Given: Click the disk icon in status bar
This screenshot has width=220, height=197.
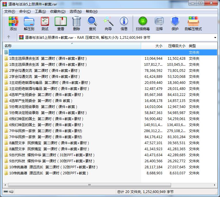Looking at the screenshot, I should coord(6,192).
